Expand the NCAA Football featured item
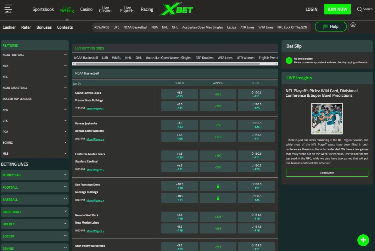 (35, 55)
